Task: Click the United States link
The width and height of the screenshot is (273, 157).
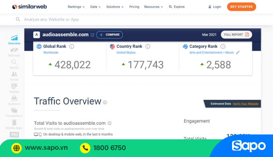Action: (126, 52)
